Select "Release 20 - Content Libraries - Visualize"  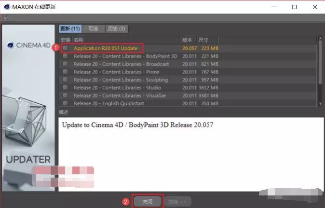pyautogui.click(x=120, y=96)
